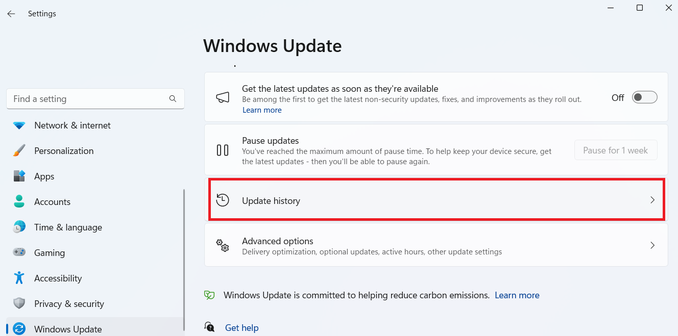Click the Privacy & security shield icon
Screen dimensions: 678x336
pyautogui.click(x=19, y=304)
